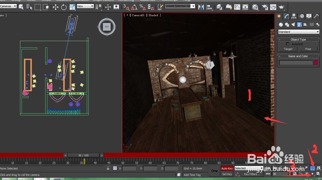Click the object name input field

coord(296,63)
